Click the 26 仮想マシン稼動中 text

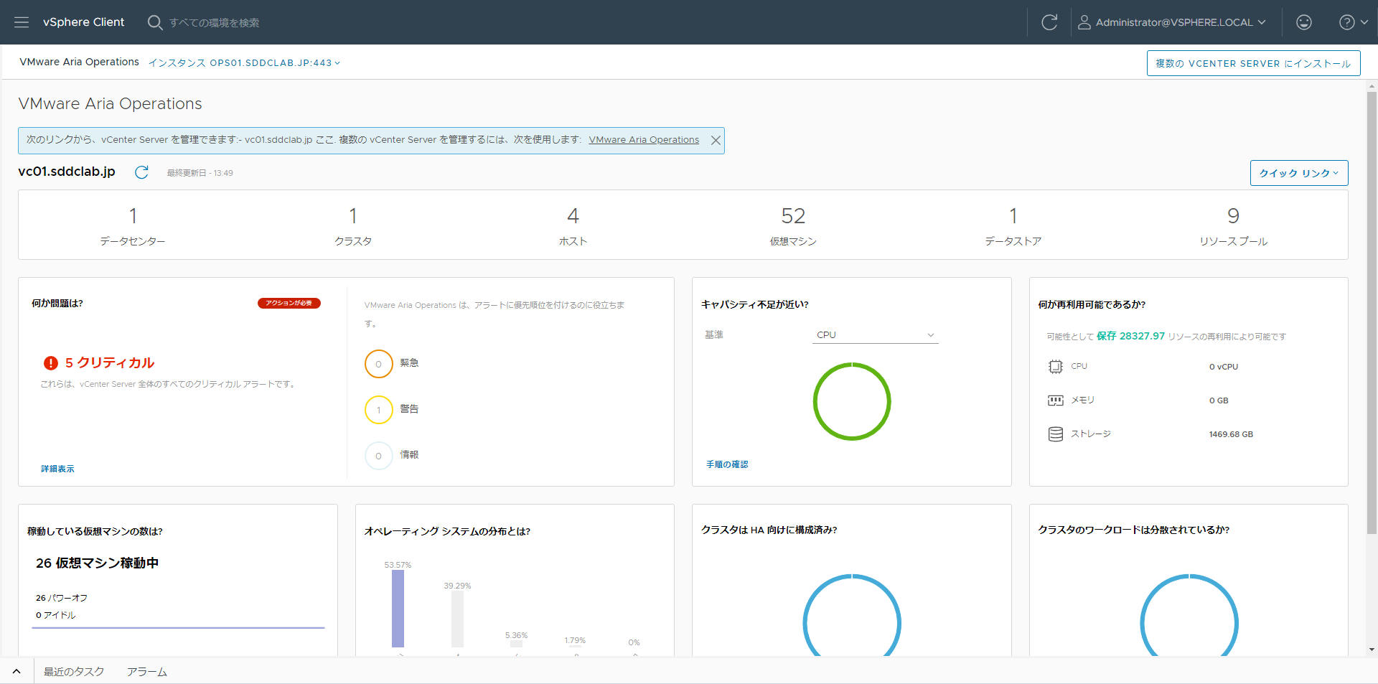(97, 563)
